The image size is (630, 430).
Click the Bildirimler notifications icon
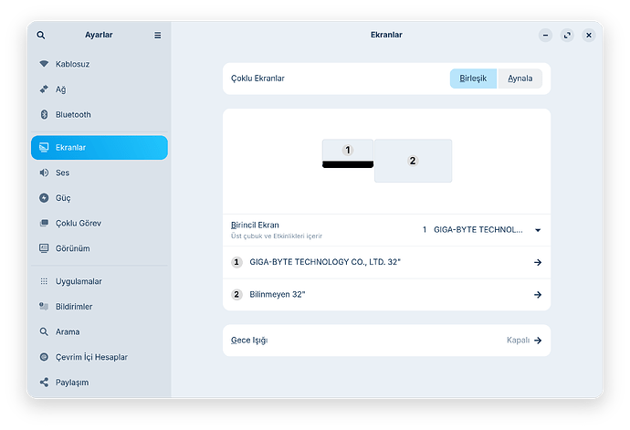coord(44,307)
